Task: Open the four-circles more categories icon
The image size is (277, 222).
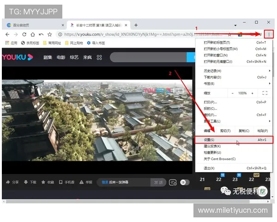Action: [99, 57]
